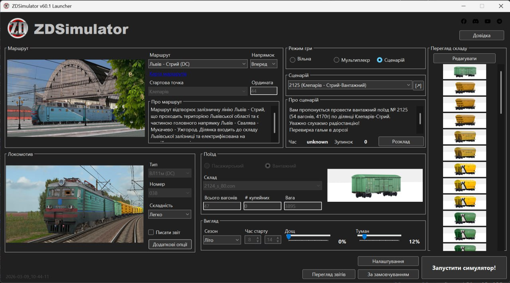Click the Туман fog slider handle

[364, 236]
